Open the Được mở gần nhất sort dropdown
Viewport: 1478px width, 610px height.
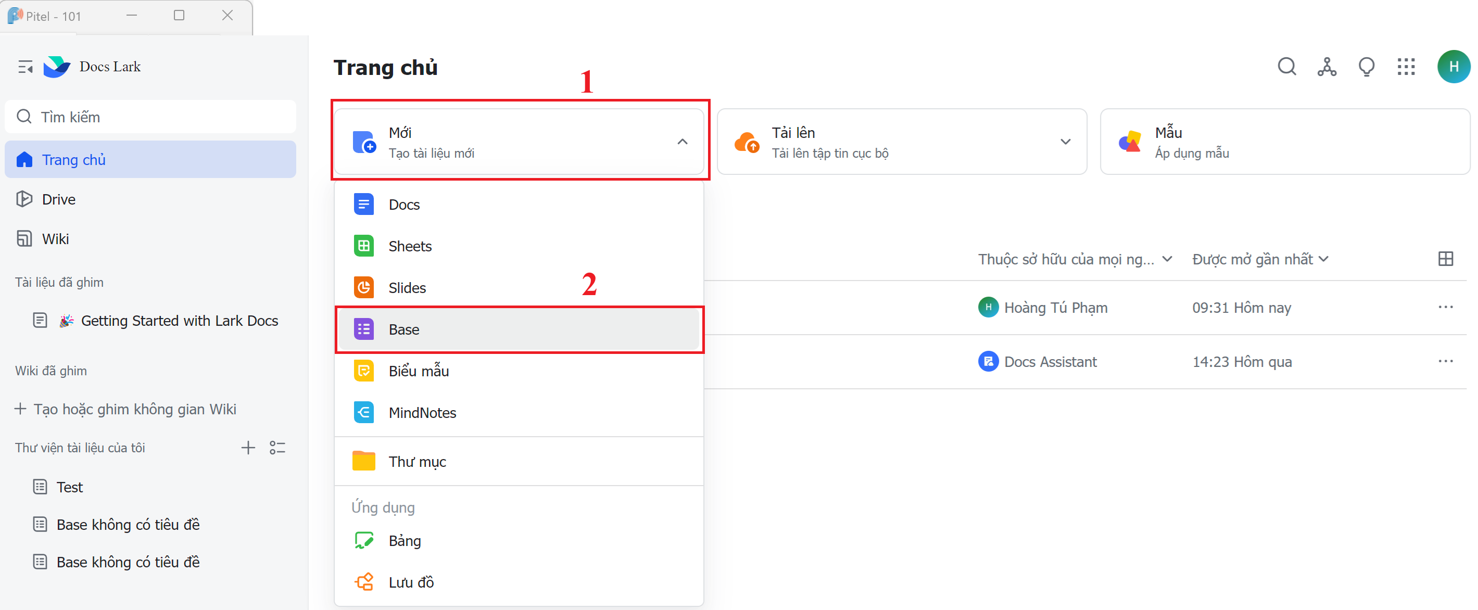(1260, 259)
